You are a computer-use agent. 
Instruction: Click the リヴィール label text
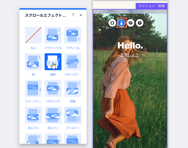[x=73, y=48]
